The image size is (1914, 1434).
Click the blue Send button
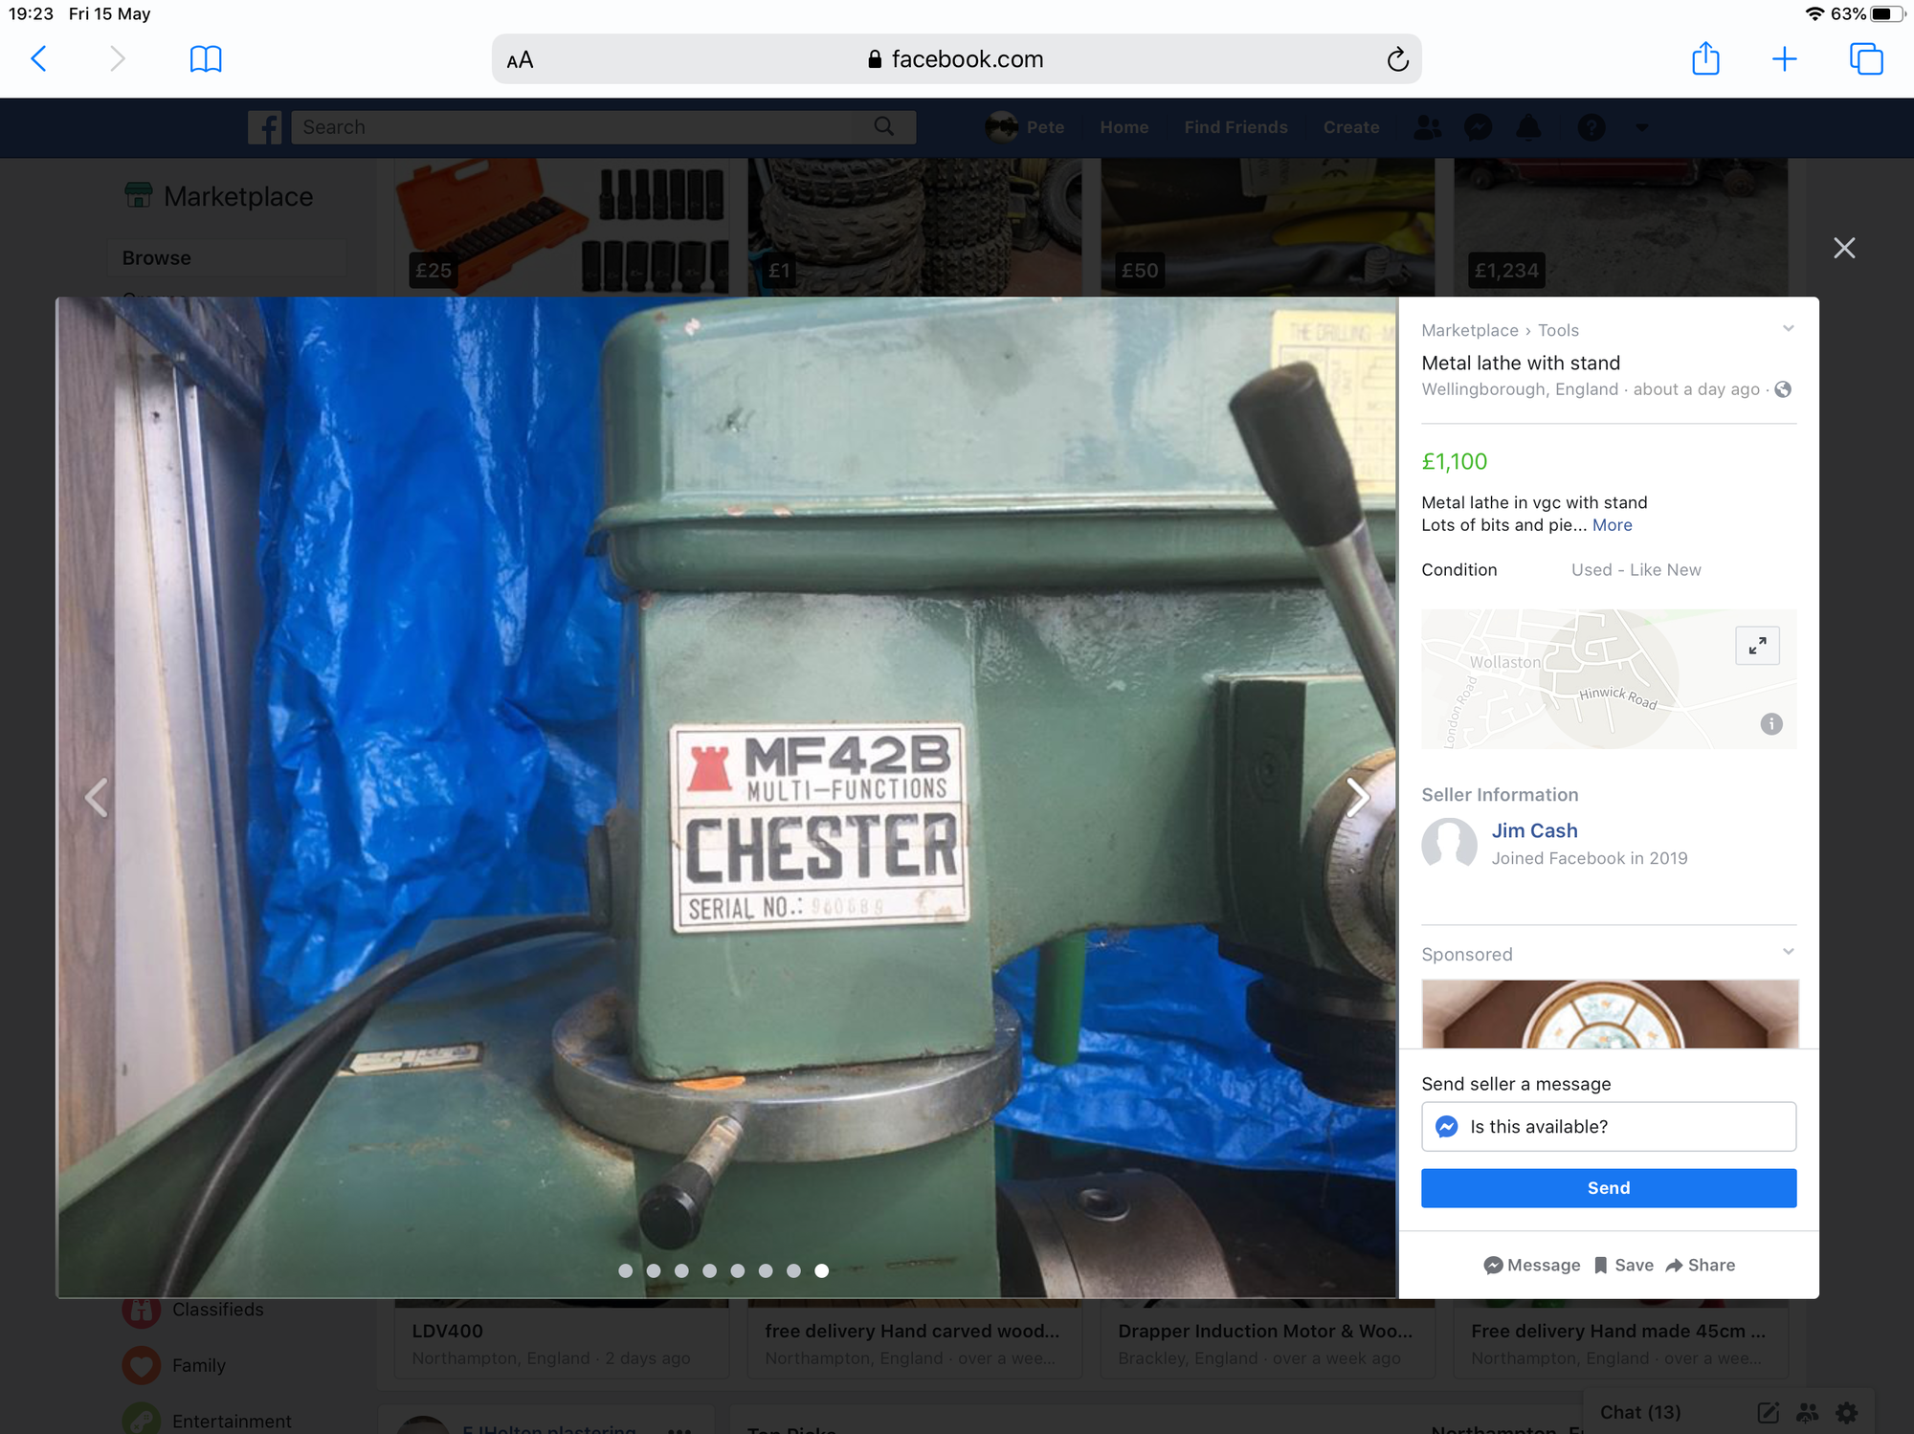tap(1609, 1188)
